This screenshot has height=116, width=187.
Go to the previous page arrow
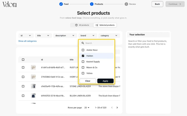112,108
